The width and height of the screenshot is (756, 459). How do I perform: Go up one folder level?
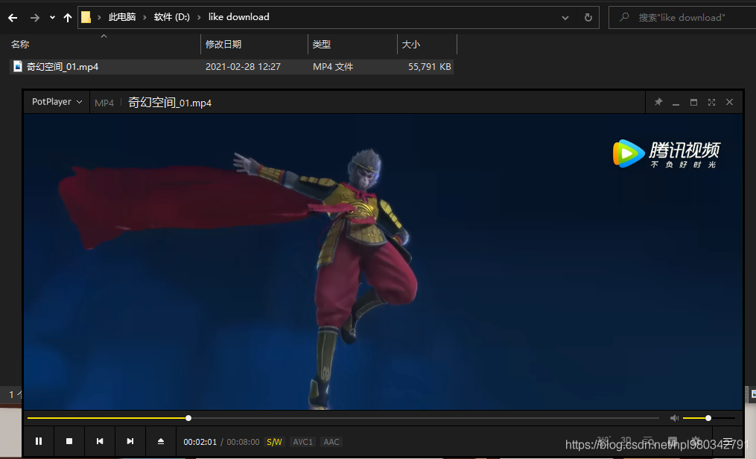68,18
